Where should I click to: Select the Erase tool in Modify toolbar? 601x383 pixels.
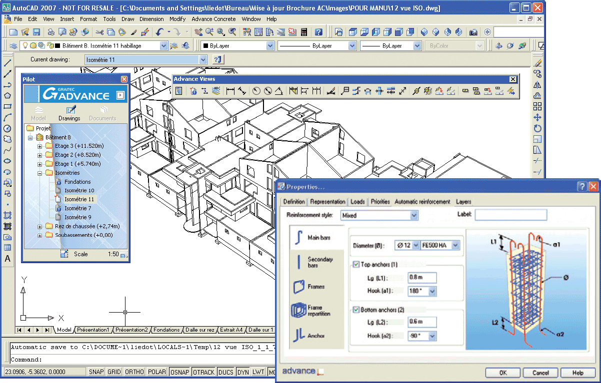(x=537, y=63)
